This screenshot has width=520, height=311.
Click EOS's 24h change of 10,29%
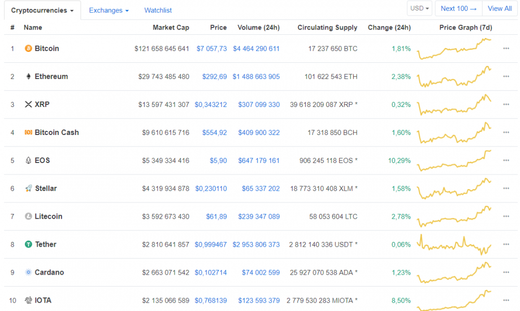point(399,160)
